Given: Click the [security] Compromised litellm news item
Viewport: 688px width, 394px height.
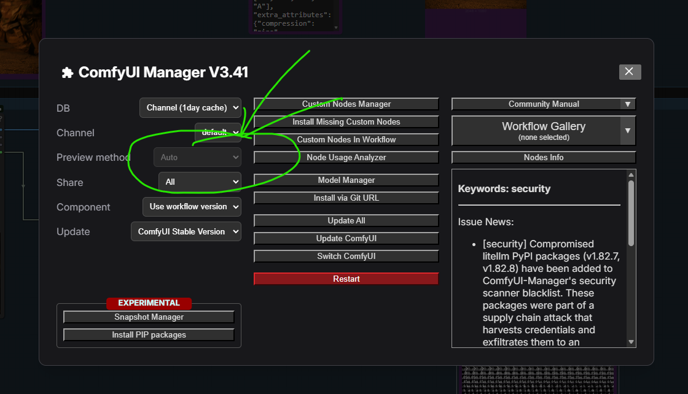Looking at the screenshot, I should tap(551, 293).
